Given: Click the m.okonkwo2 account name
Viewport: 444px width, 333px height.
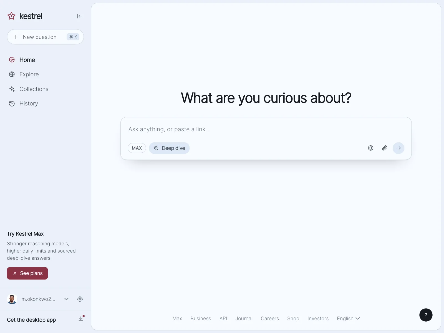Looking at the screenshot, I should tap(39, 299).
